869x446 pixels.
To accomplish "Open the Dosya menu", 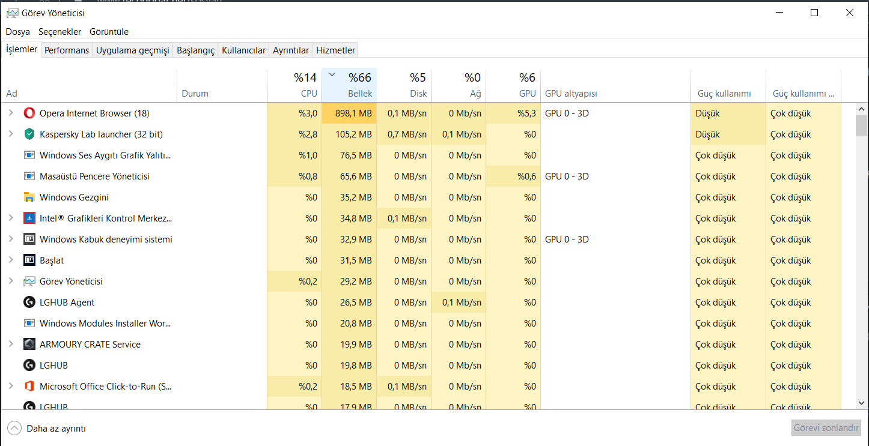I will pos(18,32).
